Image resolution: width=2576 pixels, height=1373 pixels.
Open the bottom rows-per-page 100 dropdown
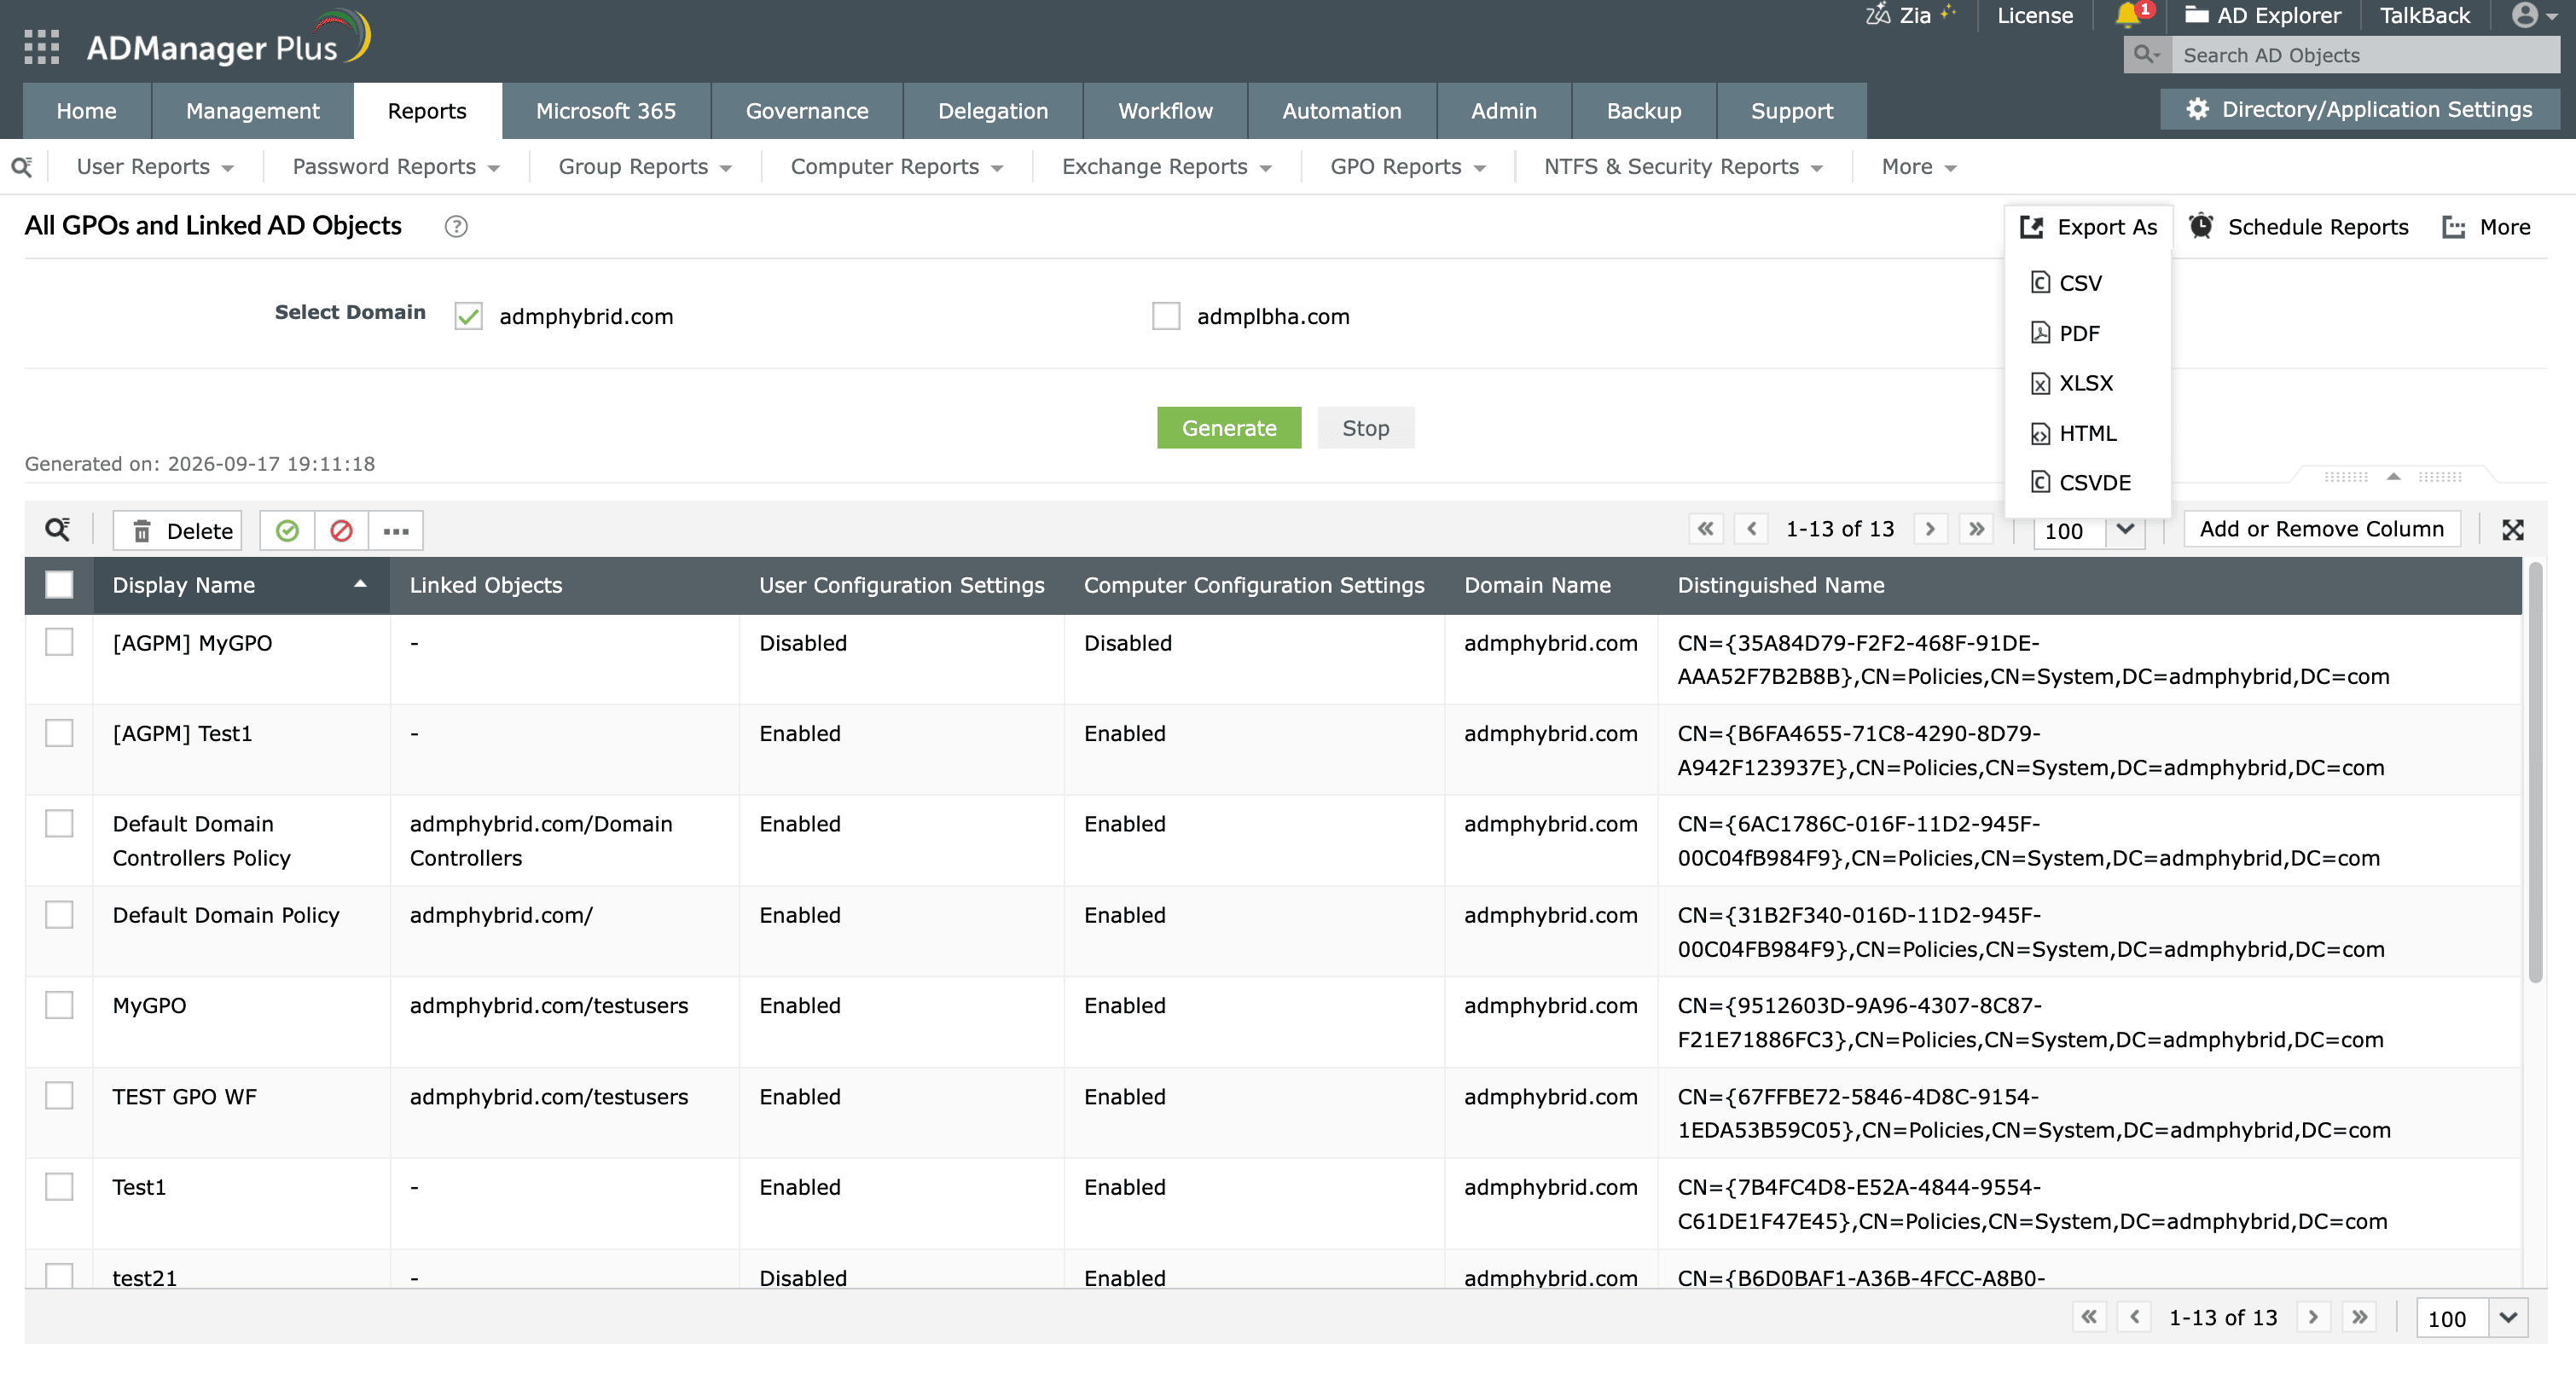click(2508, 1317)
